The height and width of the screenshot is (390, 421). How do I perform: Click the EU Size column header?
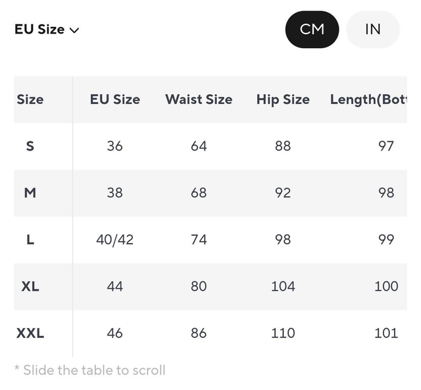115,99
